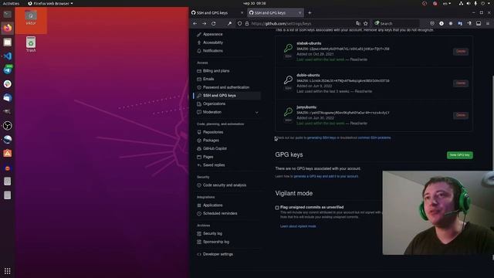Click the Firefox icon in the dock
The height and width of the screenshot is (278, 494).
[x=7, y=28]
